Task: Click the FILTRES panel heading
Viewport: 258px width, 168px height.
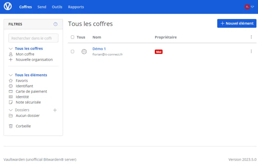Action: (x=15, y=24)
